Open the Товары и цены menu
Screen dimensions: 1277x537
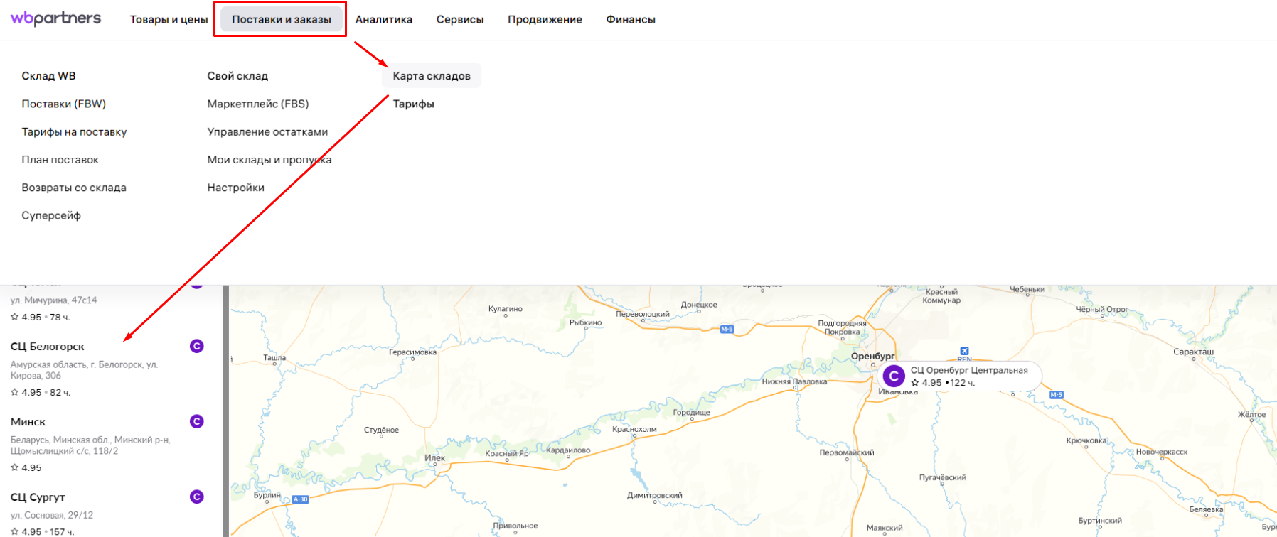[169, 20]
